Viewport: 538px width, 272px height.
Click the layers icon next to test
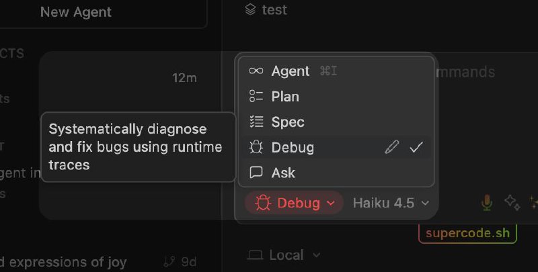click(x=251, y=9)
